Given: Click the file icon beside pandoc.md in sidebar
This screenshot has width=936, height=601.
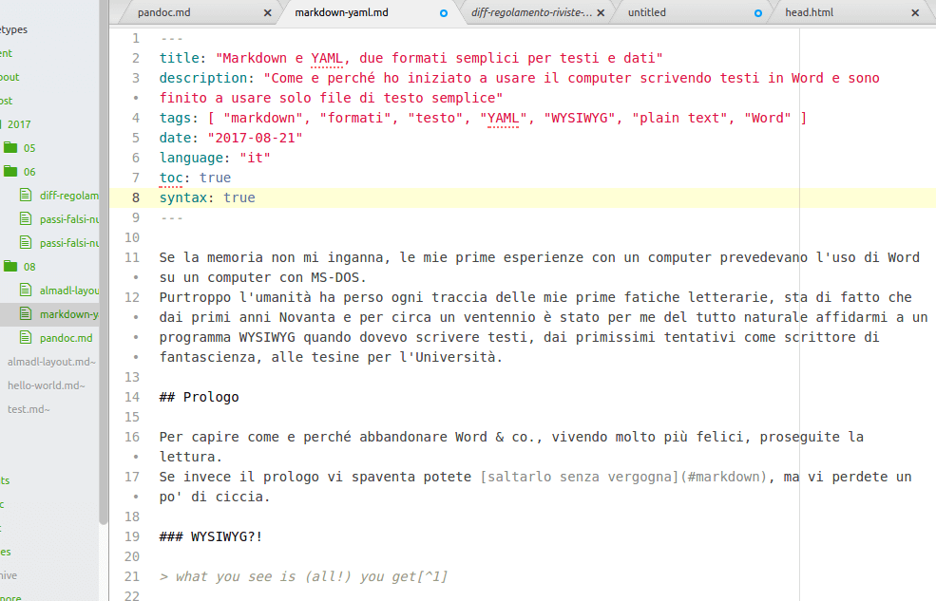Looking at the screenshot, I should (26, 338).
